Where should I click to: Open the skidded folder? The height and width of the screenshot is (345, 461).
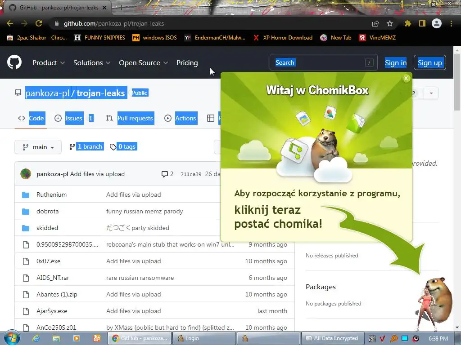(47, 228)
